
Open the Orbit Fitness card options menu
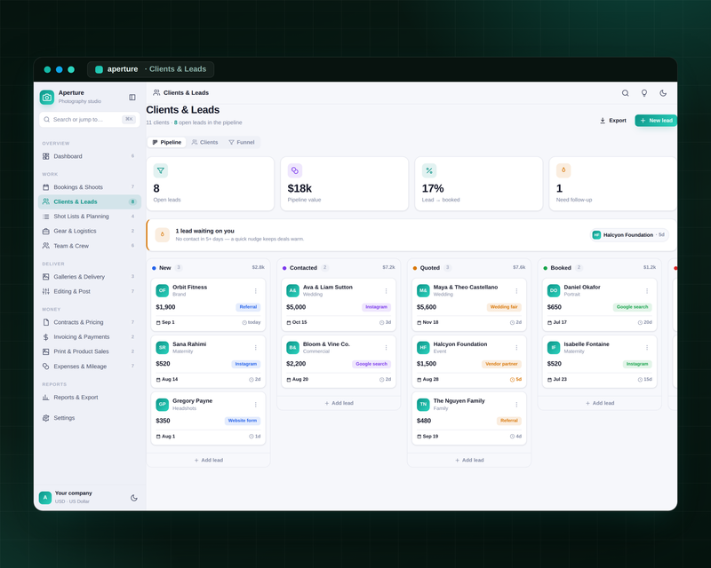click(x=255, y=291)
